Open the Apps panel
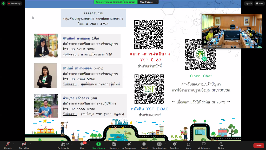Screen dimensions: 266x150 (x=189, y=146)
